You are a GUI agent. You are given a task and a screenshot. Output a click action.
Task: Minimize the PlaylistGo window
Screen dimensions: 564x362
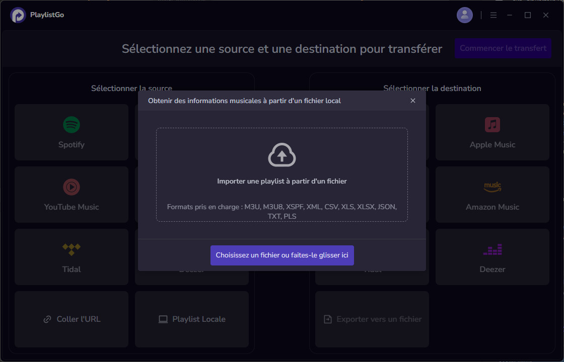[510, 15]
